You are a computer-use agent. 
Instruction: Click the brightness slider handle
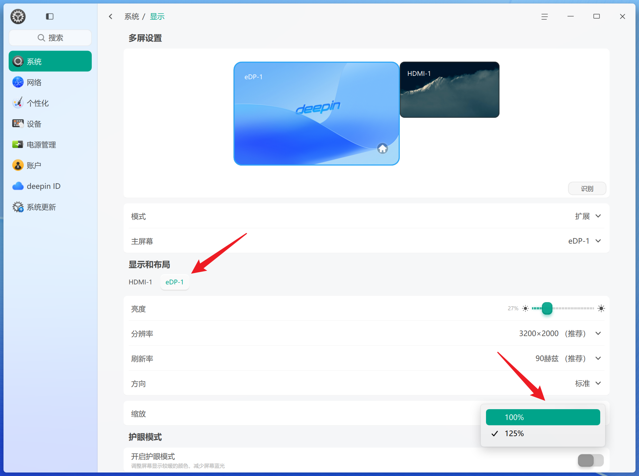coord(547,308)
